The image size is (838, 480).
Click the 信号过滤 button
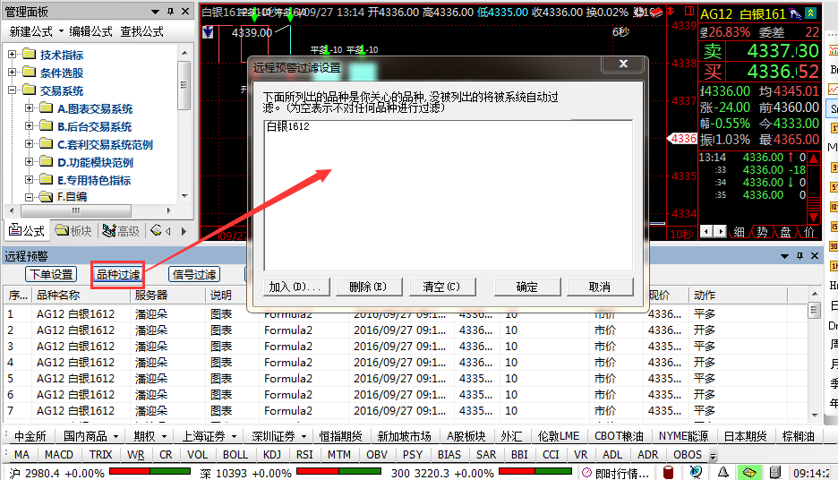click(194, 274)
